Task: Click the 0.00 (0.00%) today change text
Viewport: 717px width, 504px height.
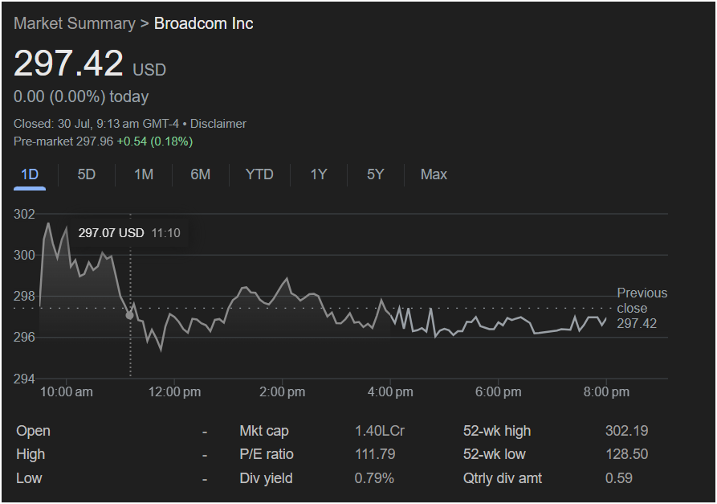Action: tap(81, 96)
